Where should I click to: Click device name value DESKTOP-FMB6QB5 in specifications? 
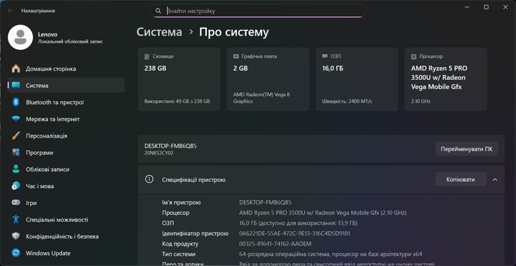[265, 202]
